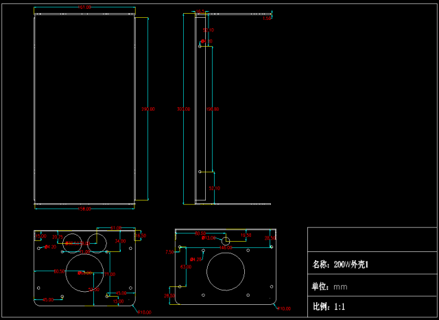Select the 1.50 thickness dimension at top right
439x320 pixels.
click(267, 19)
